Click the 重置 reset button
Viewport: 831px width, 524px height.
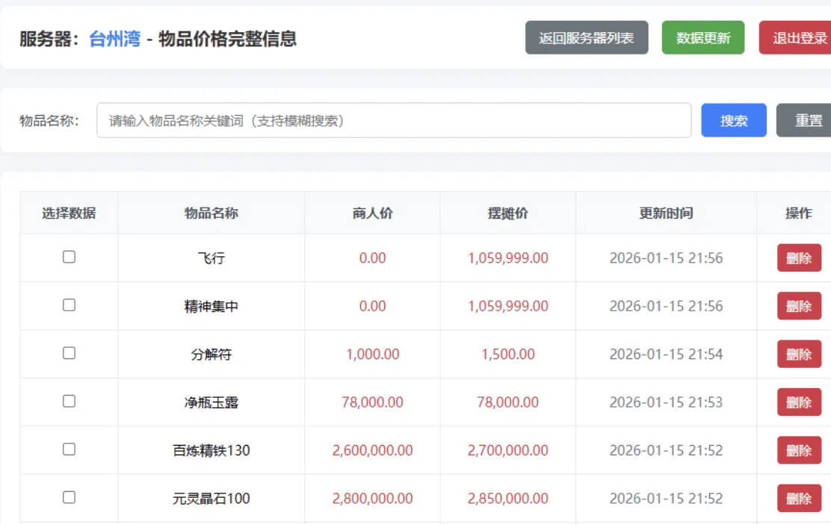click(x=809, y=120)
